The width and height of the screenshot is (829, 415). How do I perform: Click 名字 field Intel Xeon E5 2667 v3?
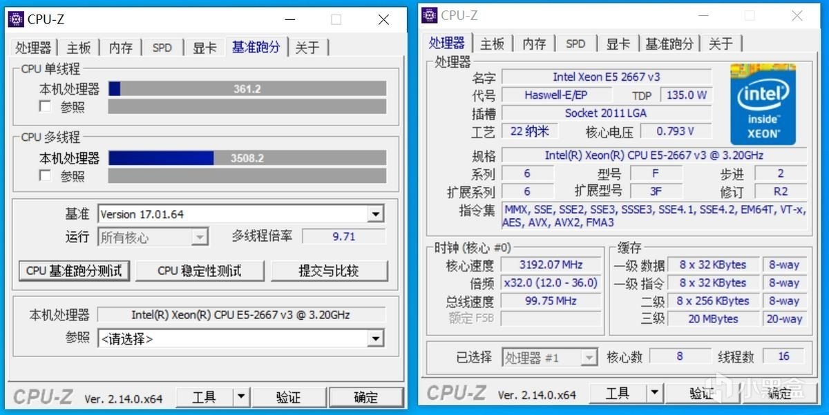coord(607,77)
